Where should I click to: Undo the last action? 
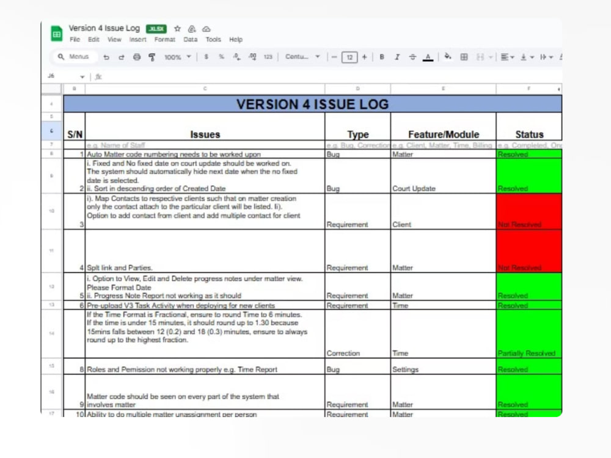(x=106, y=57)
